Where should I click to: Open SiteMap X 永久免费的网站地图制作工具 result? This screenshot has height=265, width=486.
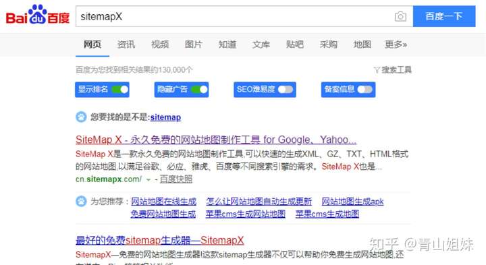(216, 140)
